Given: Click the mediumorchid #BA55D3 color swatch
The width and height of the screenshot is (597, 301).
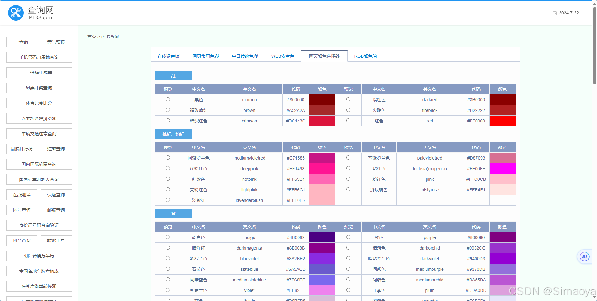Looking at the screenshot, I should point(502,280).
